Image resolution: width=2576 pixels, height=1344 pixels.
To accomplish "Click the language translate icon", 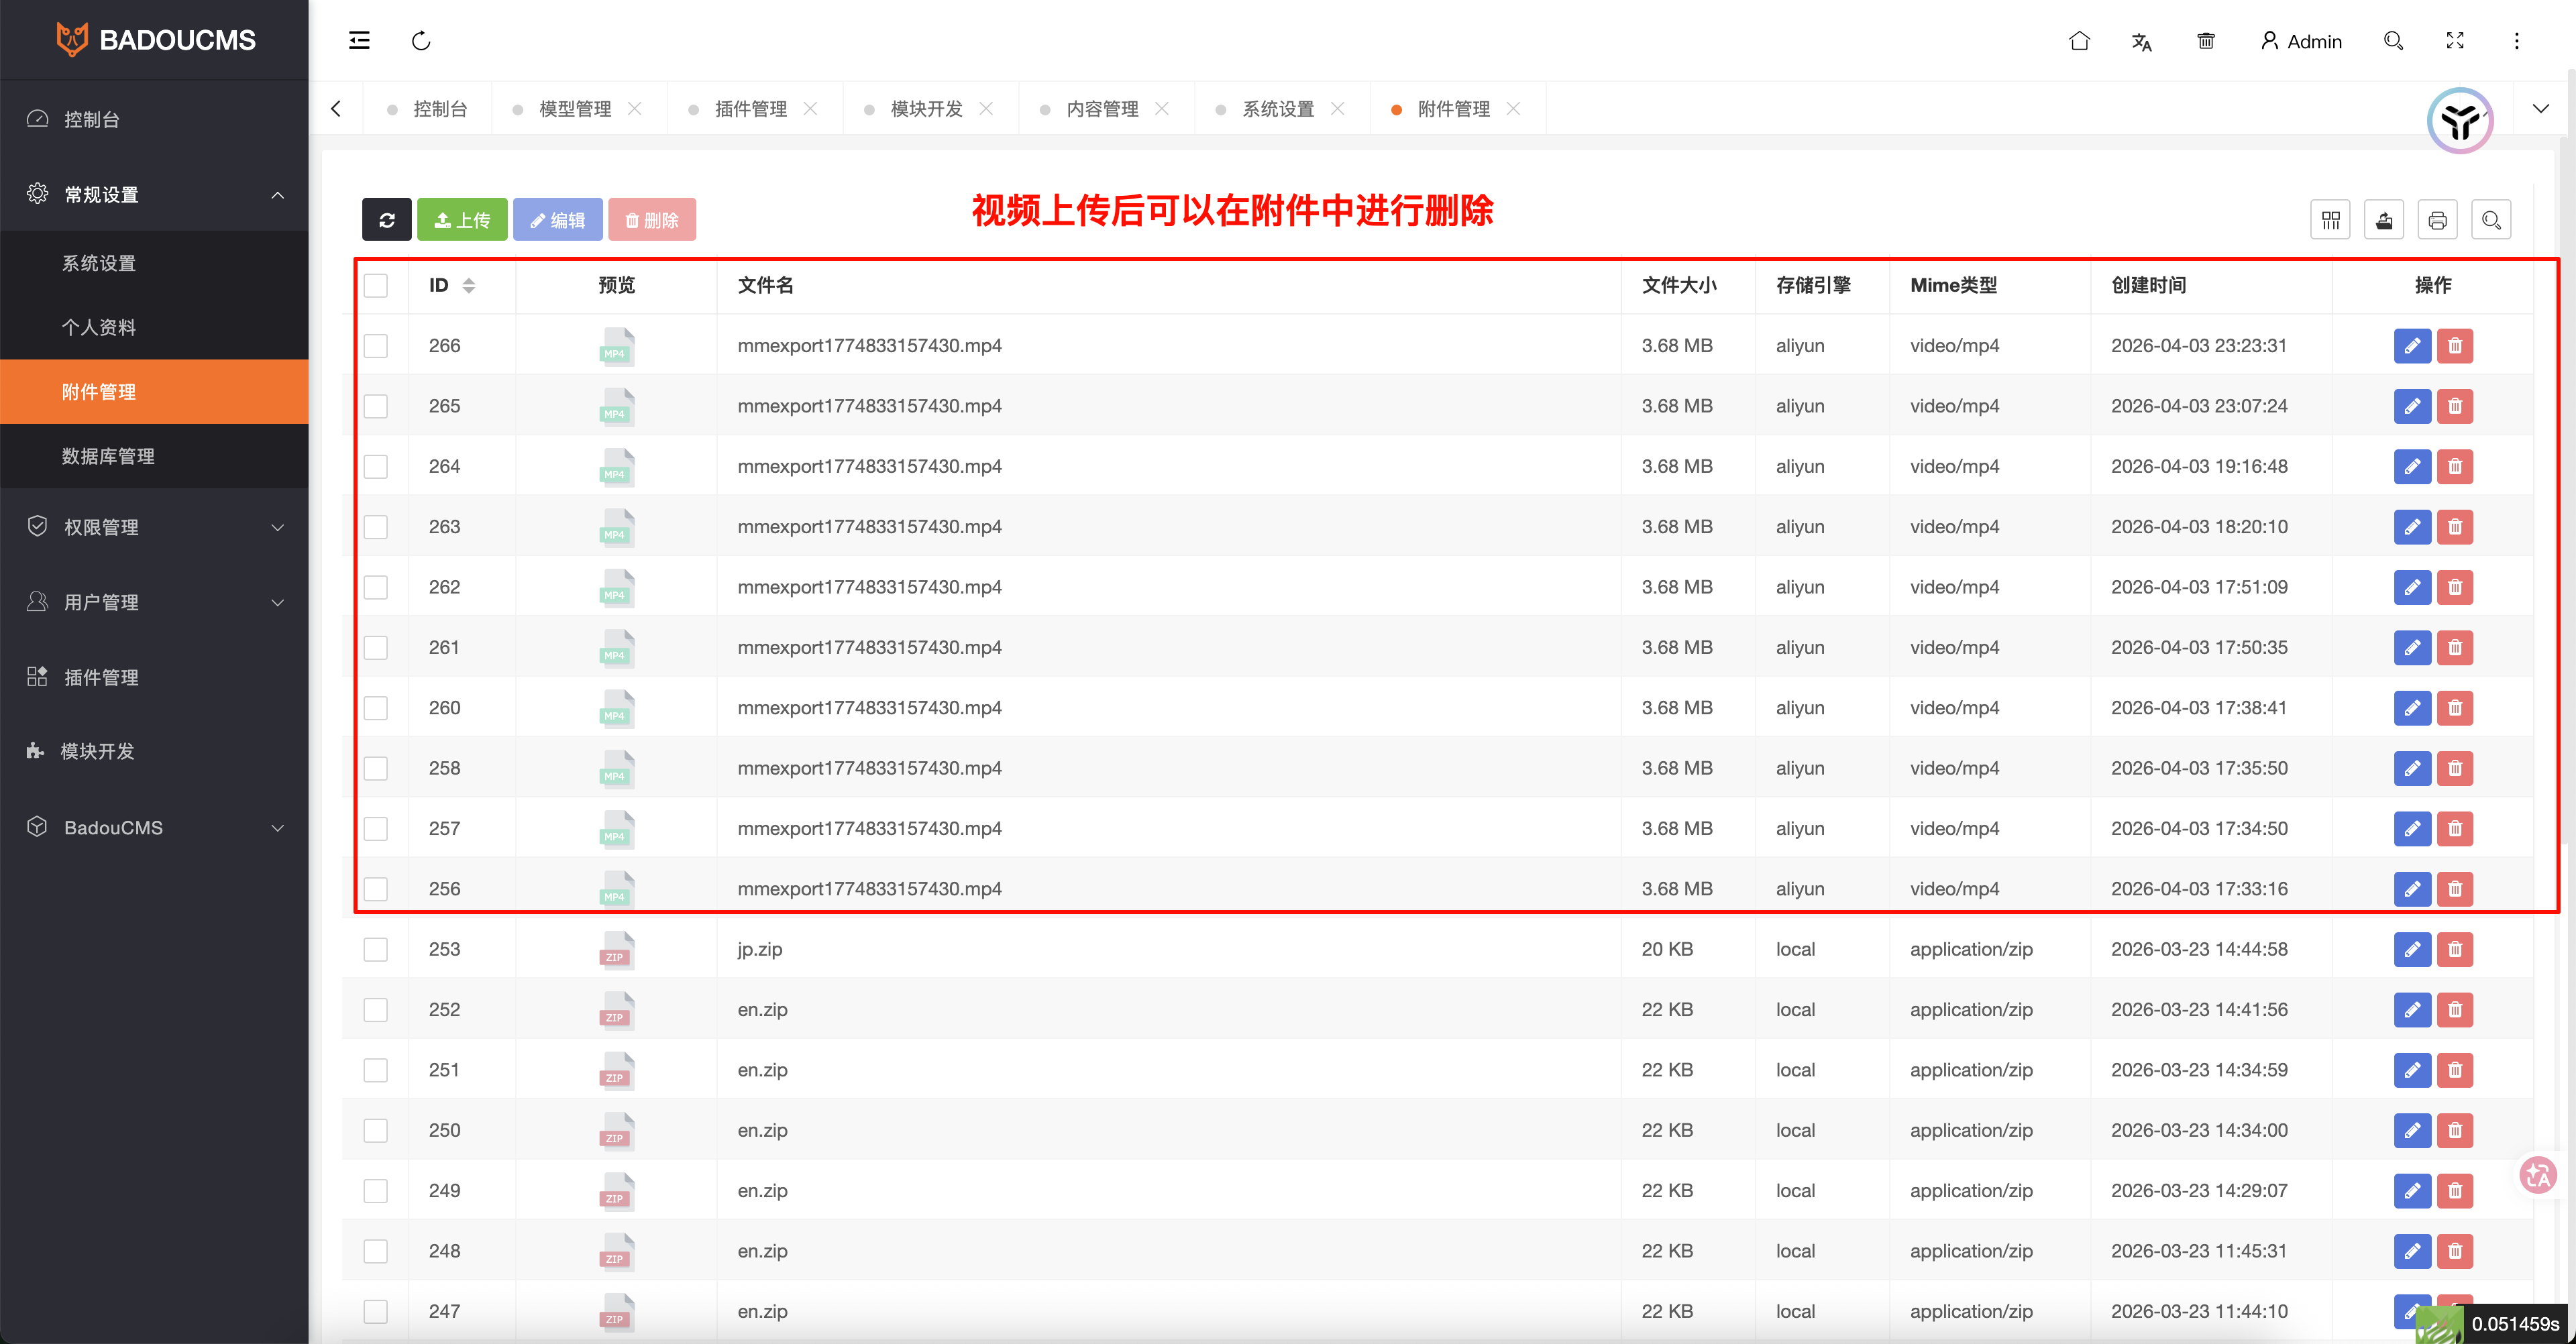I will point(2141,41).
